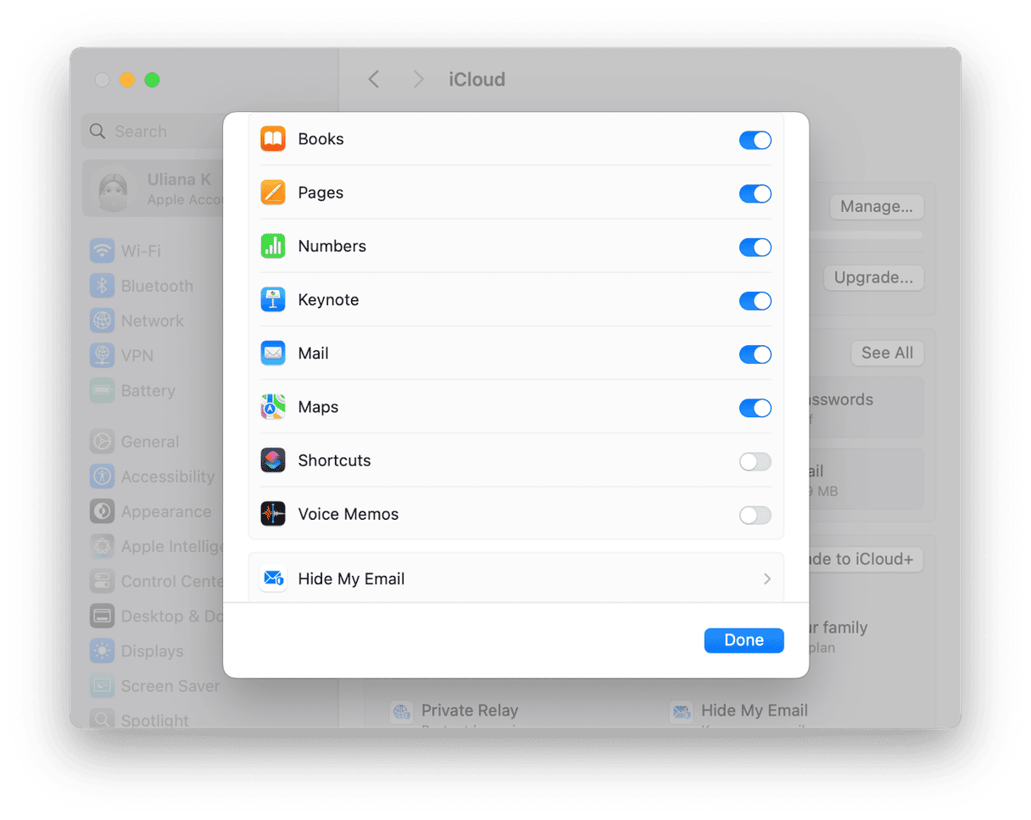
Task: Click the Displays icon in sidebar
Action: click(102, 651)
